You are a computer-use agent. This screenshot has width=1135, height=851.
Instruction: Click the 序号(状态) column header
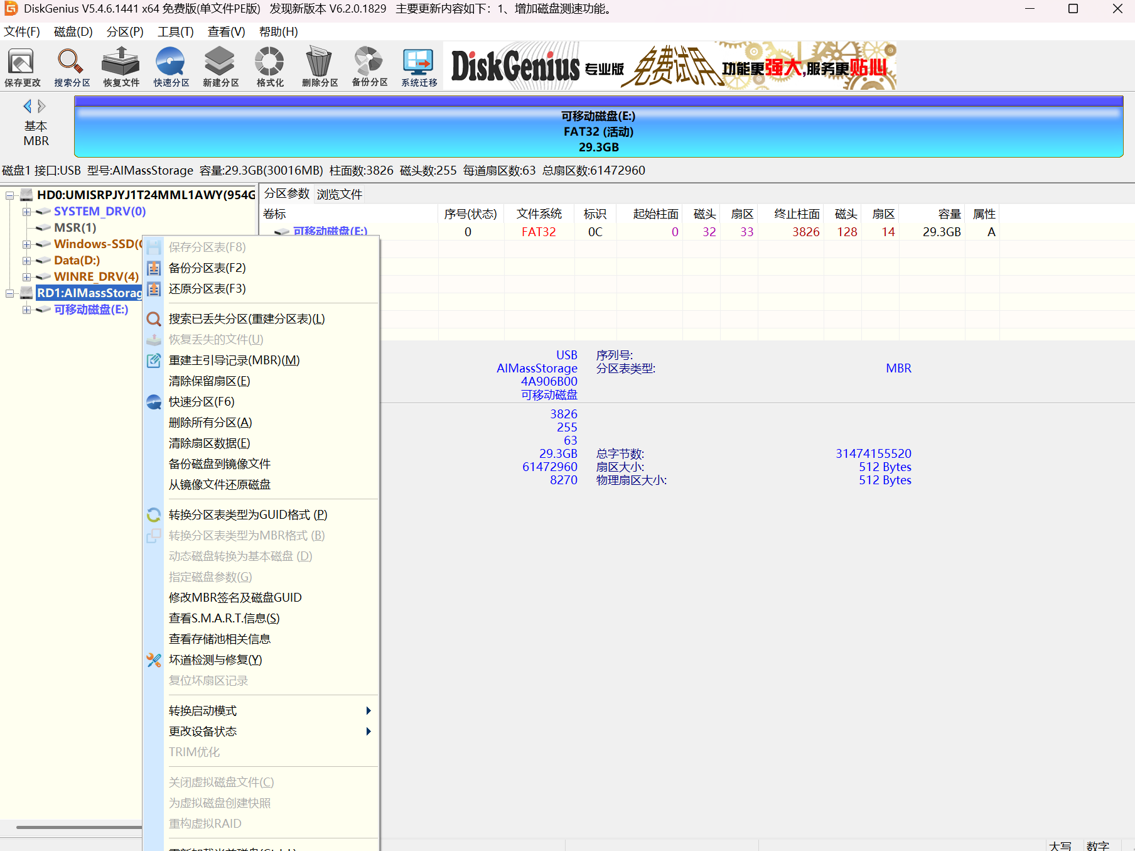click(x=471, y=214)
